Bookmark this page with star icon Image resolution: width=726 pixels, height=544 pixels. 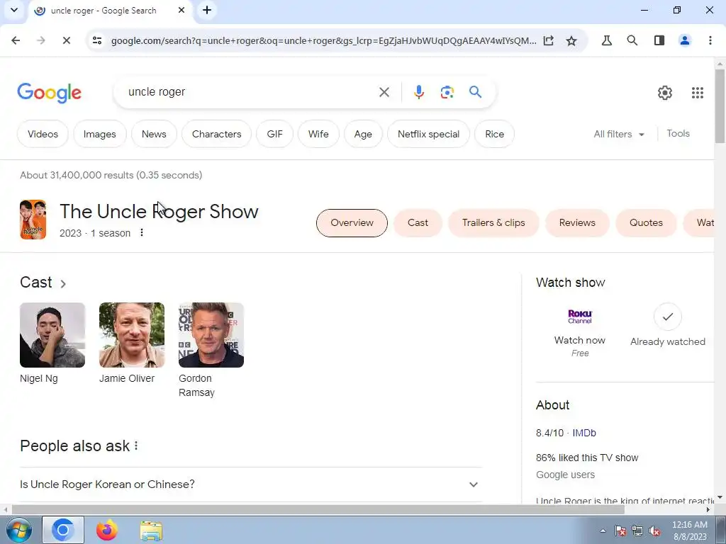tap(571, 40)
